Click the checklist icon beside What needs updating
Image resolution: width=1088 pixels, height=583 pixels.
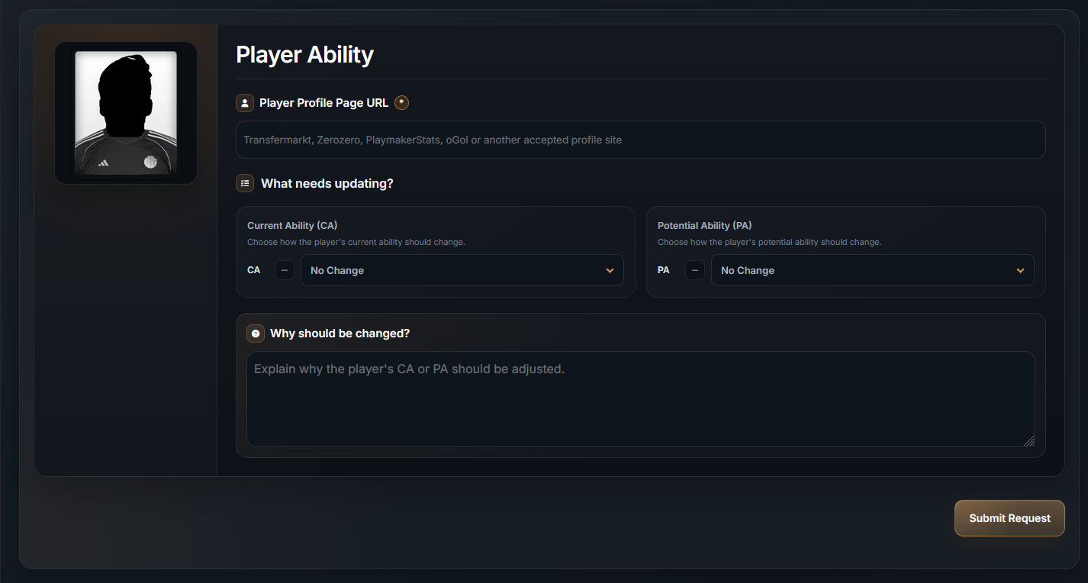click(245, 183)
